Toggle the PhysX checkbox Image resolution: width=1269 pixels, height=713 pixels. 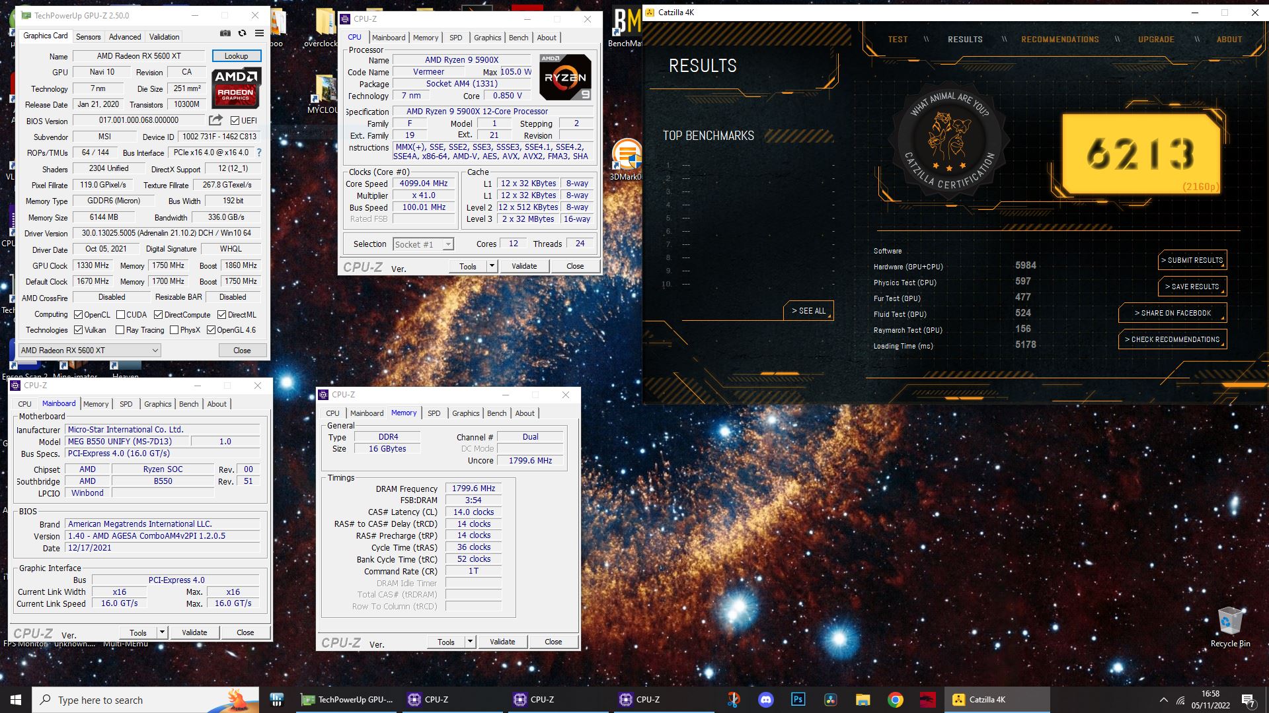pos(174,330)
